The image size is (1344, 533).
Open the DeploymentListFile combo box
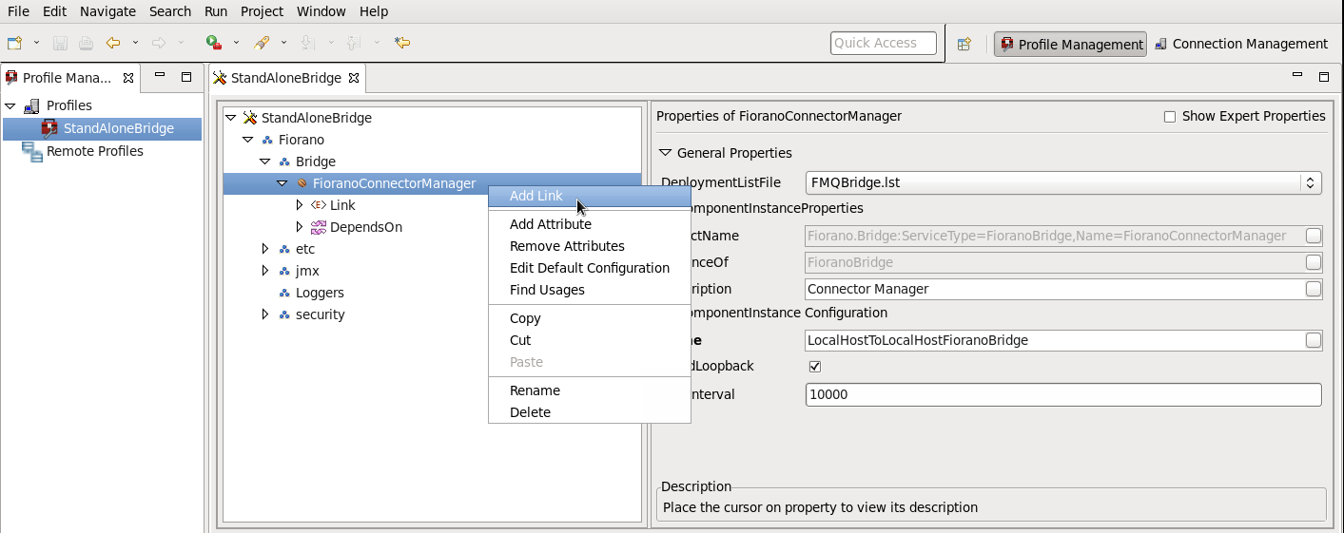tap(1062, 182)
